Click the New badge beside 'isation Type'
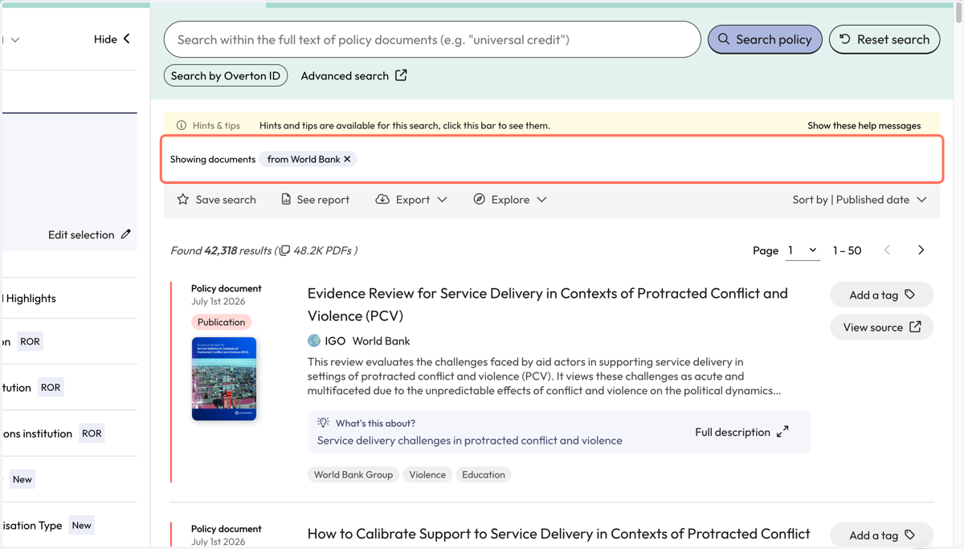Viewport: 964px width, 549px height. tap(81, 525)
